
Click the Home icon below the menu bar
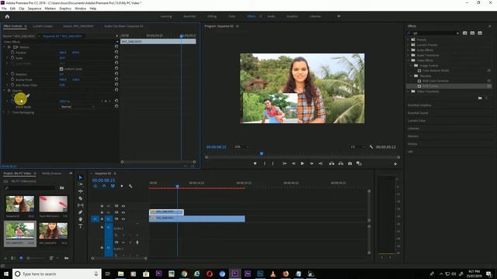[x=7, y=16]
